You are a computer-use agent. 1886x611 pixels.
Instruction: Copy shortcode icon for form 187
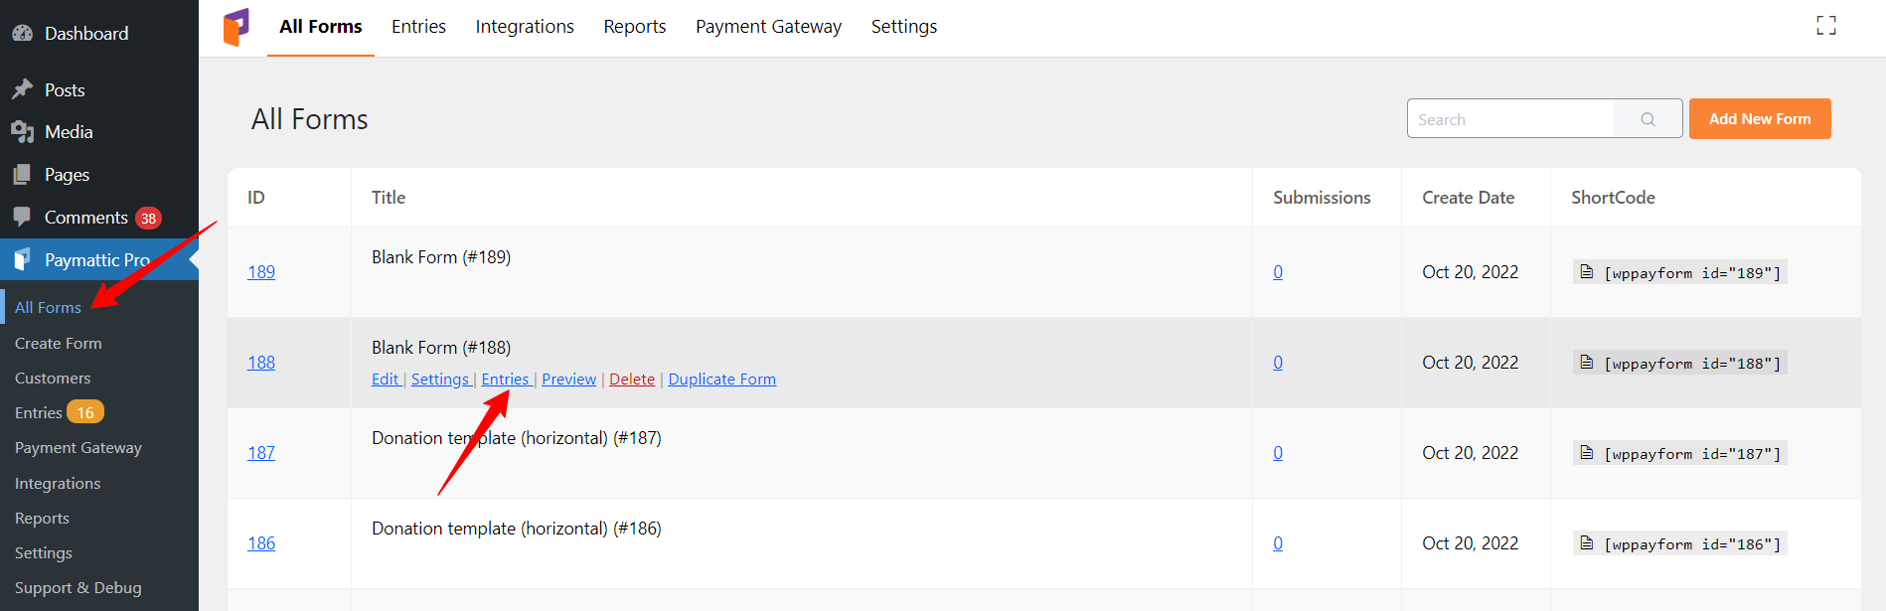click(x=1587, y=453)
